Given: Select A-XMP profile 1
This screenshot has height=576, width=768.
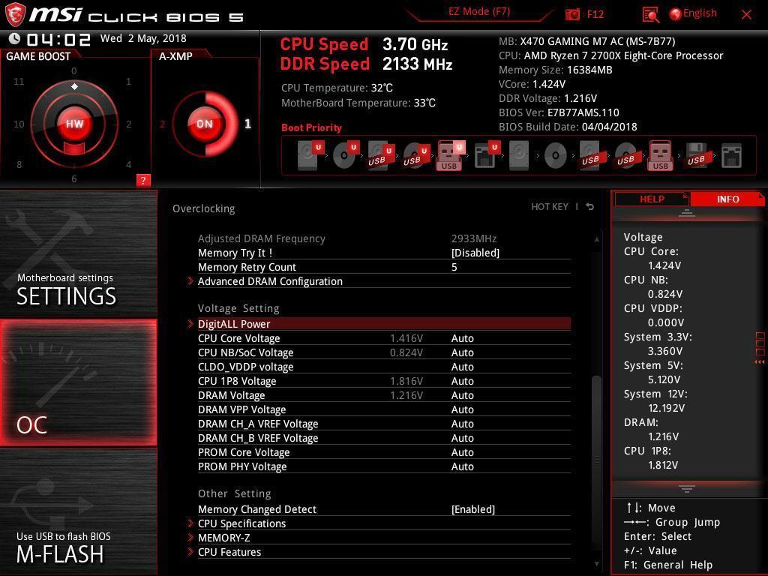Looking at the screenshot, I should pyautogui.click(x=247, y=124).
